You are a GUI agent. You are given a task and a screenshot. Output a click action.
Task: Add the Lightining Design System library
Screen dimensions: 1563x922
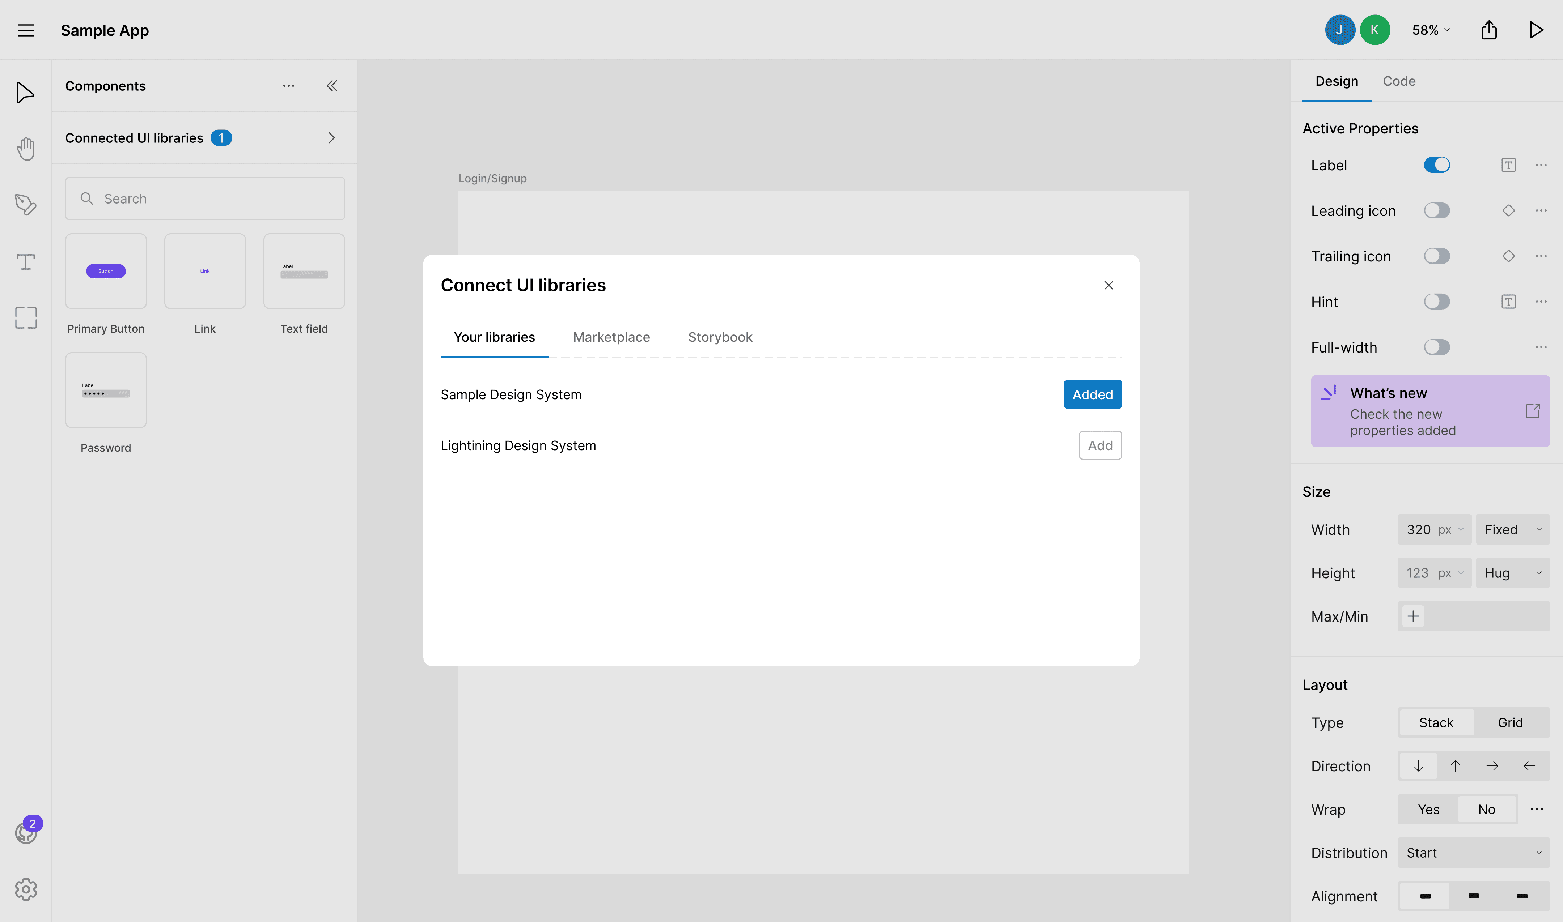tap(1100, 445)
